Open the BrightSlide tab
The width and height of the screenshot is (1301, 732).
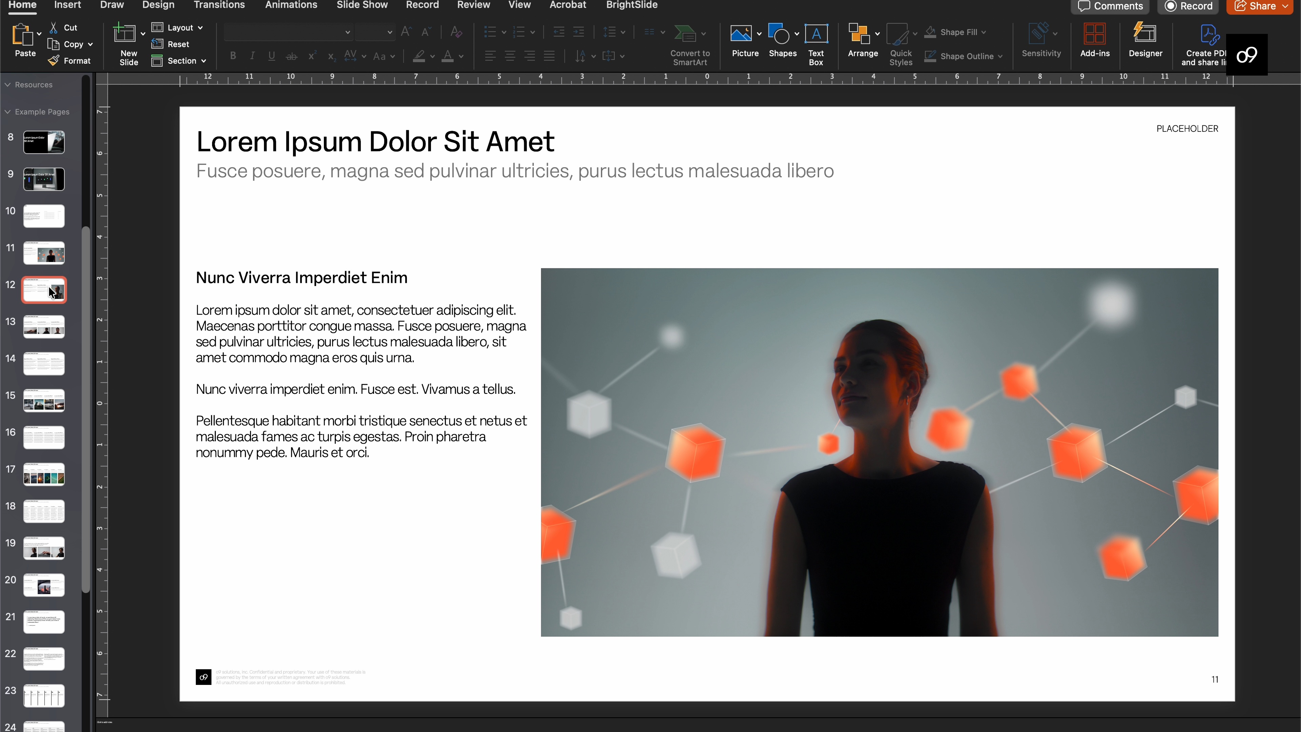pos(632,5)
